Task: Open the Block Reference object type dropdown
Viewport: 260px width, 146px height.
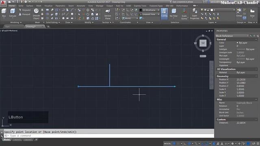Action: tap(232, 36)
